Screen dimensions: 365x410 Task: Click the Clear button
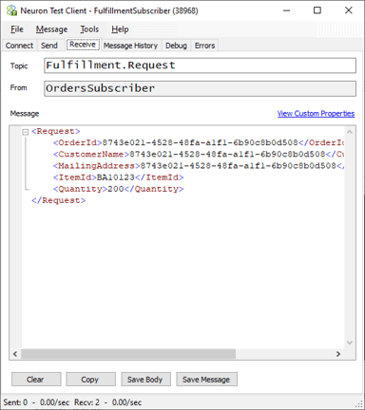click(36, 380)
